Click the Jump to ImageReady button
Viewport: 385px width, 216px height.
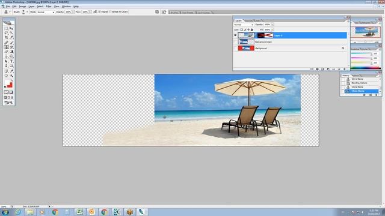click(x=8, y=103)
